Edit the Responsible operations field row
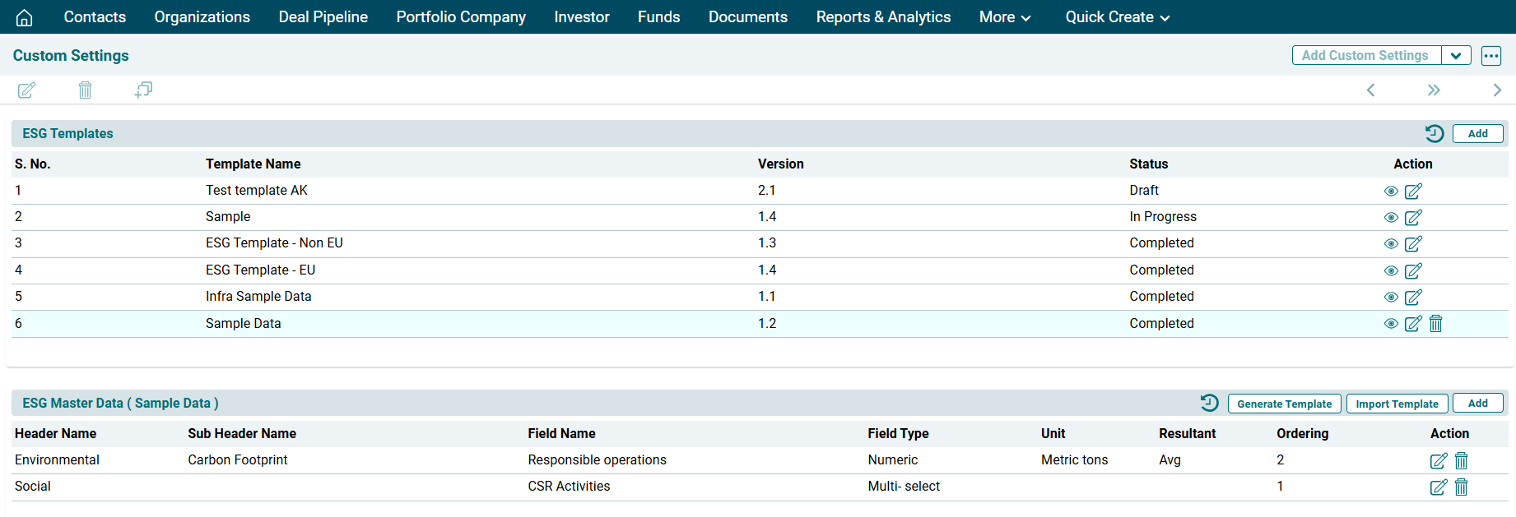This screenshot has height=517, width=1516. click(1438, 461)
